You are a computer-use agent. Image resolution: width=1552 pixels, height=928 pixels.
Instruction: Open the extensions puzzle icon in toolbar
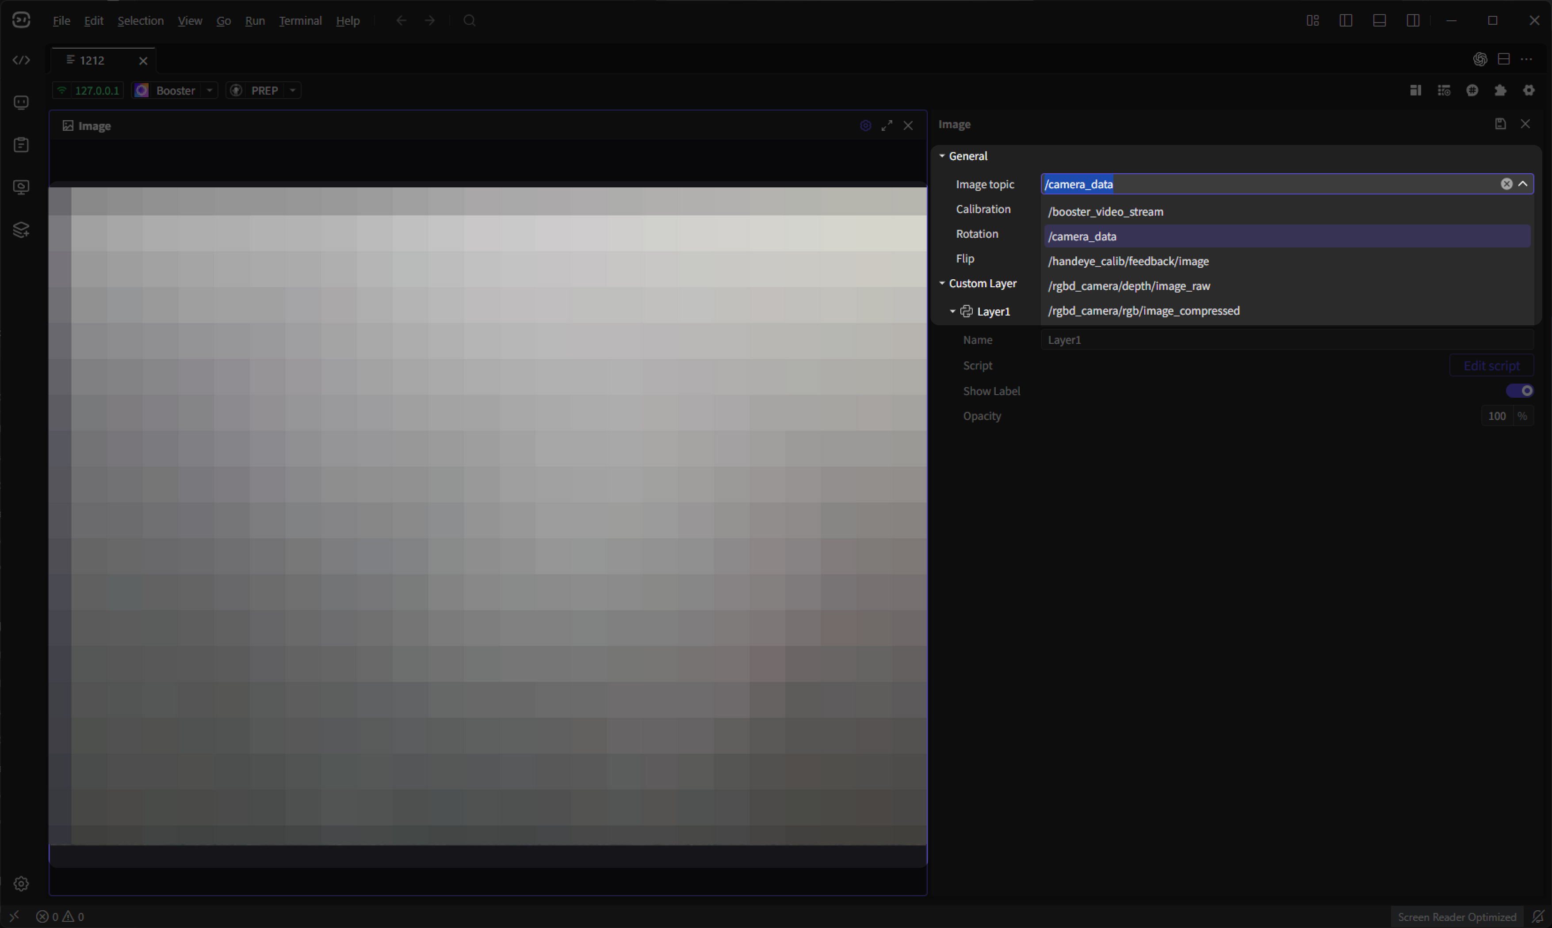click(x=1500, y=91)
